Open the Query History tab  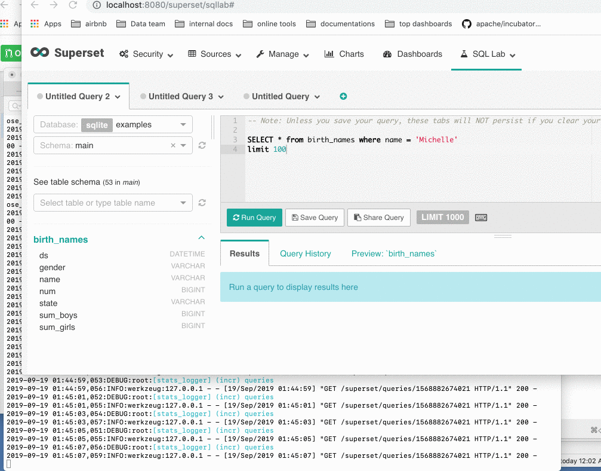(x=306, y=253)
